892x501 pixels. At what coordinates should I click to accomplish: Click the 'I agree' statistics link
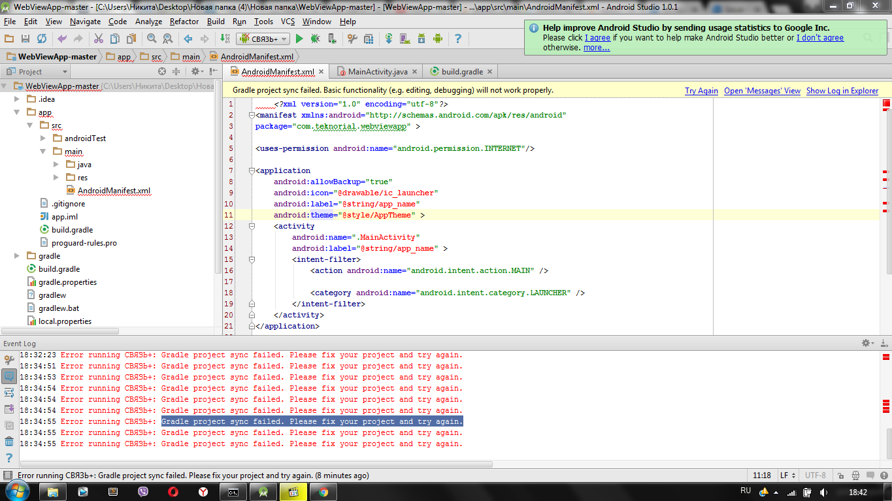[597, 38]
